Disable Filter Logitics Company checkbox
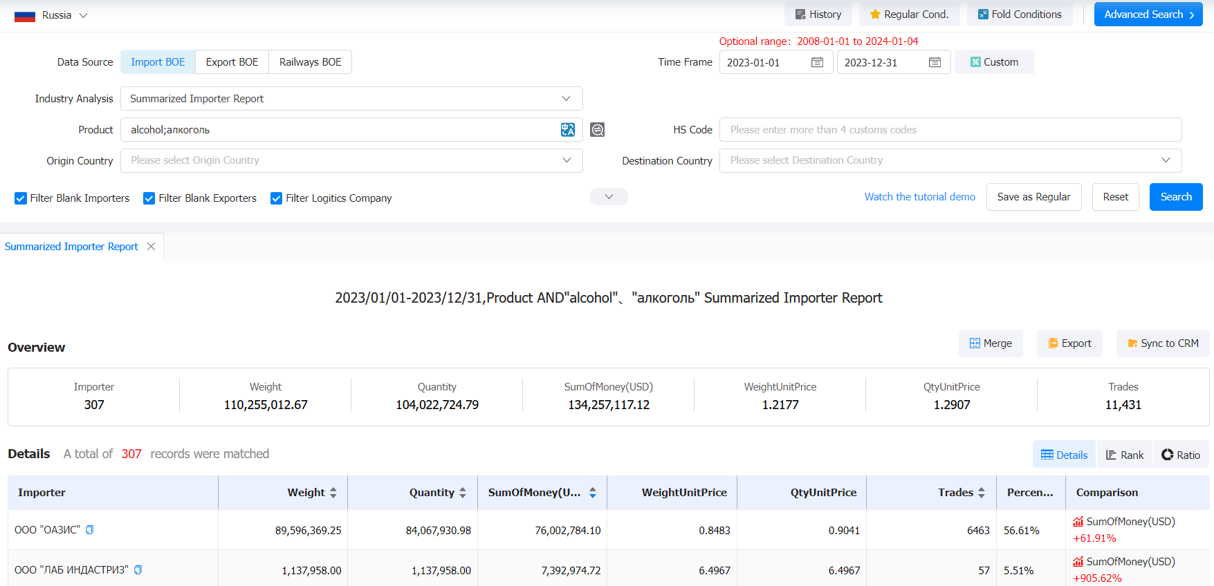The image size is (1214, 586). [276, 198]
